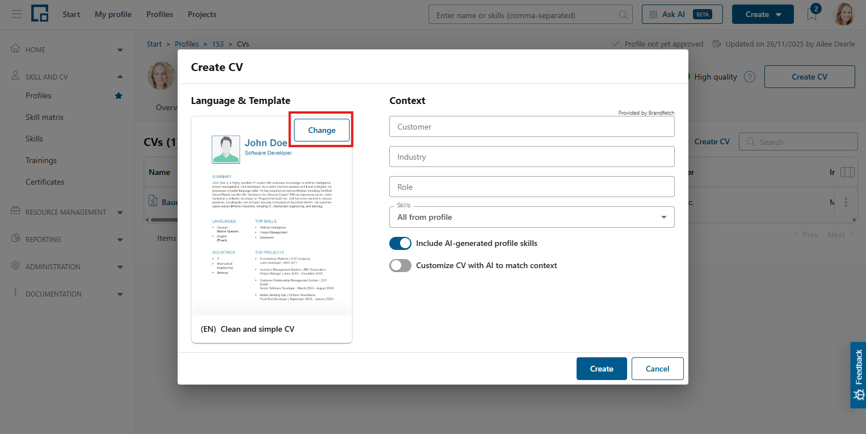Open the hamburger navigation menu
This screenshot has width=866, height=434.
click(x=17, y=14)
